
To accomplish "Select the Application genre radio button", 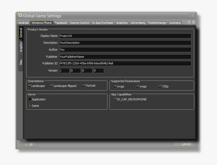I will coord(30,99).
